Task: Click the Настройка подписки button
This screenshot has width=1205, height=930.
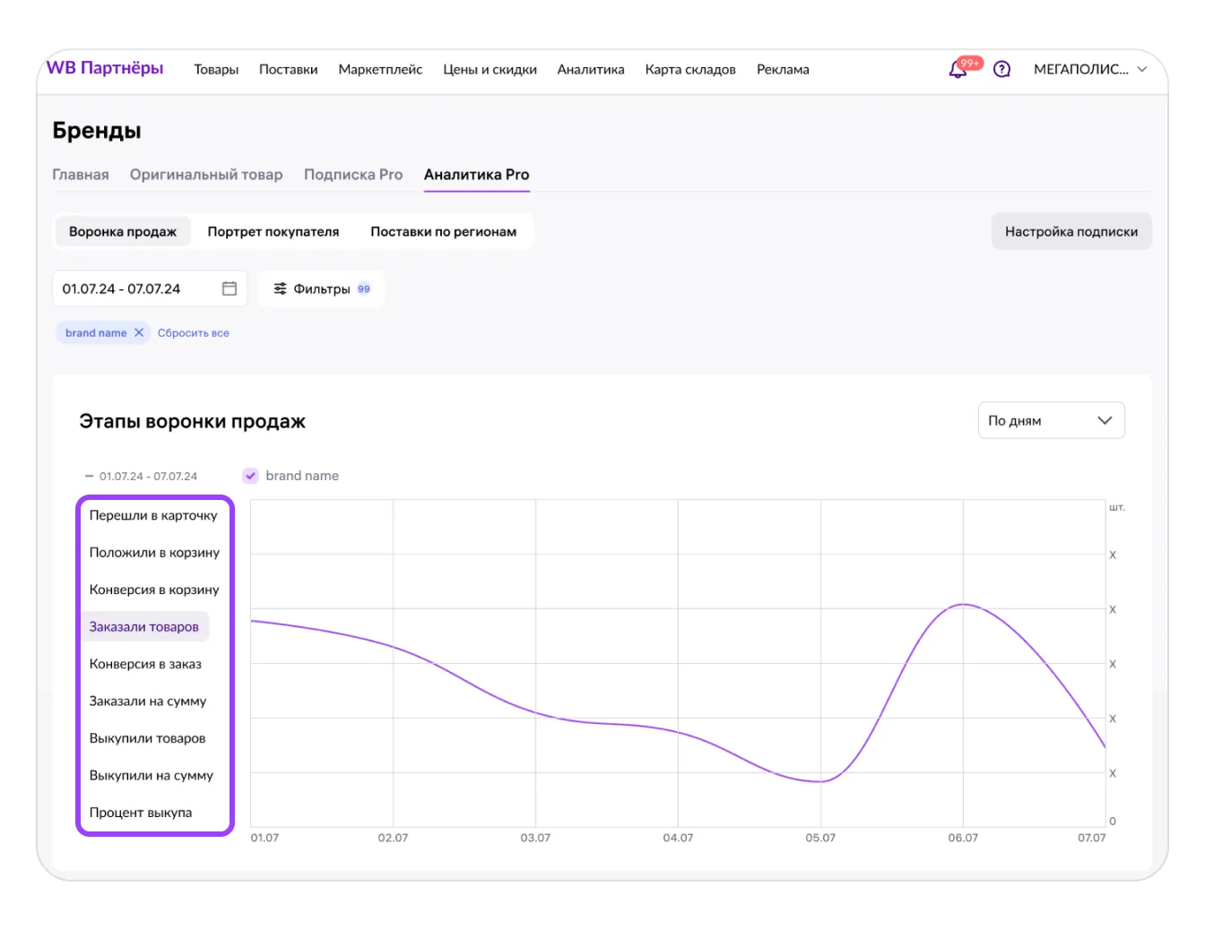Action: coord(1071,231)
